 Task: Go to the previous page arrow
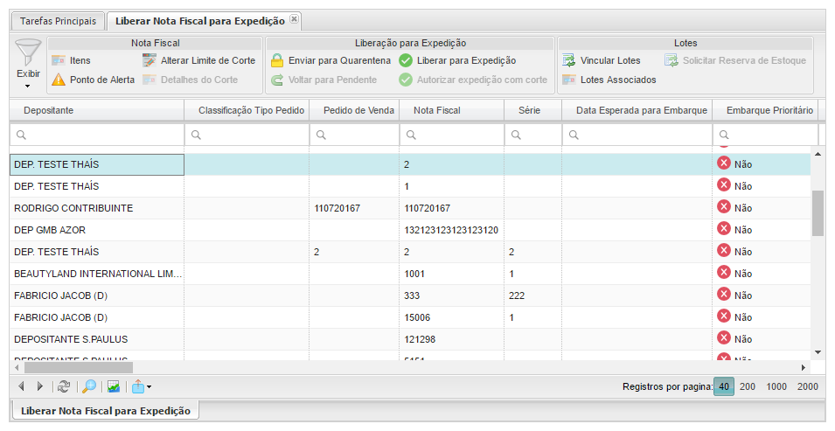coord(21,386)
